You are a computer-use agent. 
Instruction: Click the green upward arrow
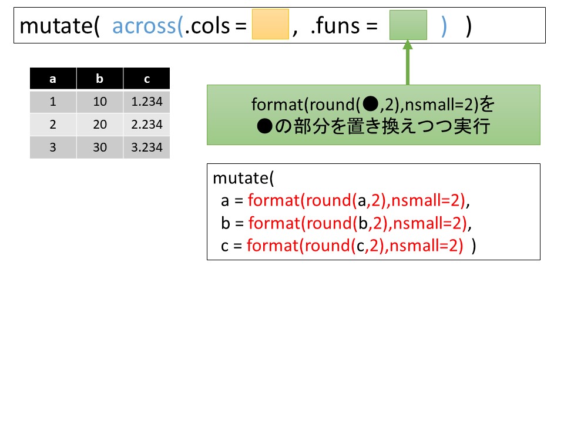[x=407, y=63]
